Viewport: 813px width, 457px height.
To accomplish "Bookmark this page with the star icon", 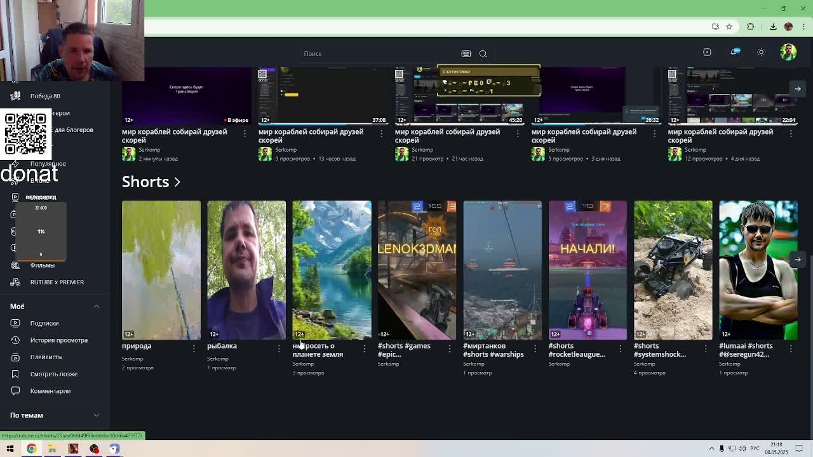I will point(729,26).
